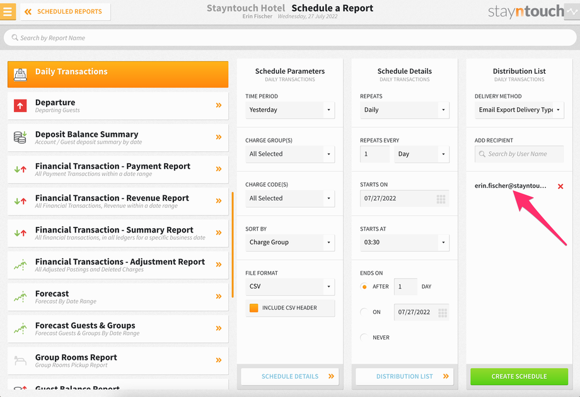Viewport: 580px width, 397px height.
Task: Click chevron on Forecast row
Action: tap(219, 296)
